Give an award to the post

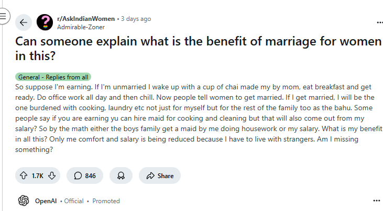121,176
